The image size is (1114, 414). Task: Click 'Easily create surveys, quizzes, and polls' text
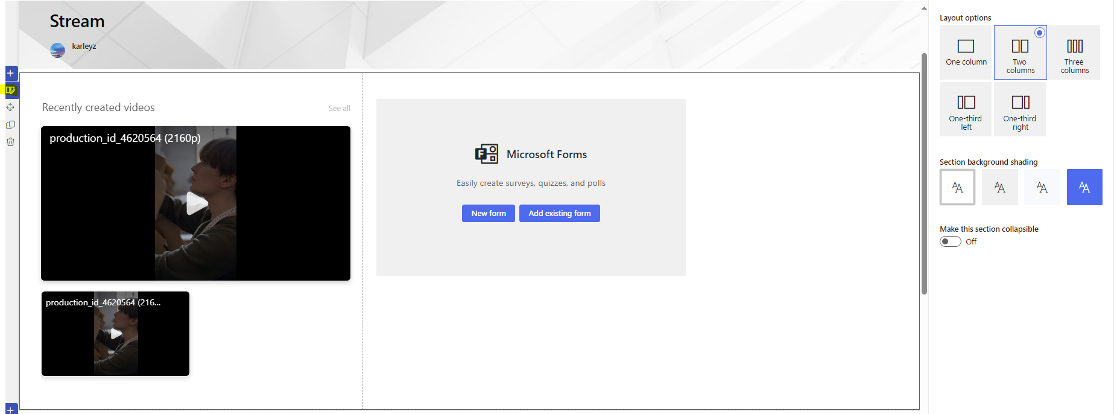tap(531, 183)
